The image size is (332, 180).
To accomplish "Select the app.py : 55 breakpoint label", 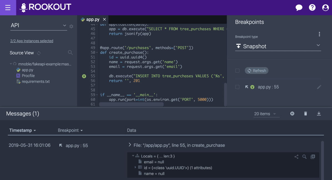I will (x=268, y=87).
